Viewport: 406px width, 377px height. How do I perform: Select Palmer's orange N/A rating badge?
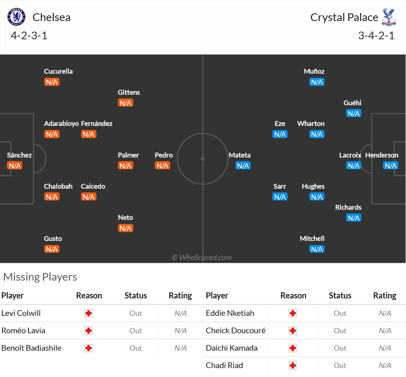126,166
